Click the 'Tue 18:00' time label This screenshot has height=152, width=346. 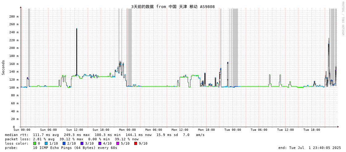[x=312, y=130]
